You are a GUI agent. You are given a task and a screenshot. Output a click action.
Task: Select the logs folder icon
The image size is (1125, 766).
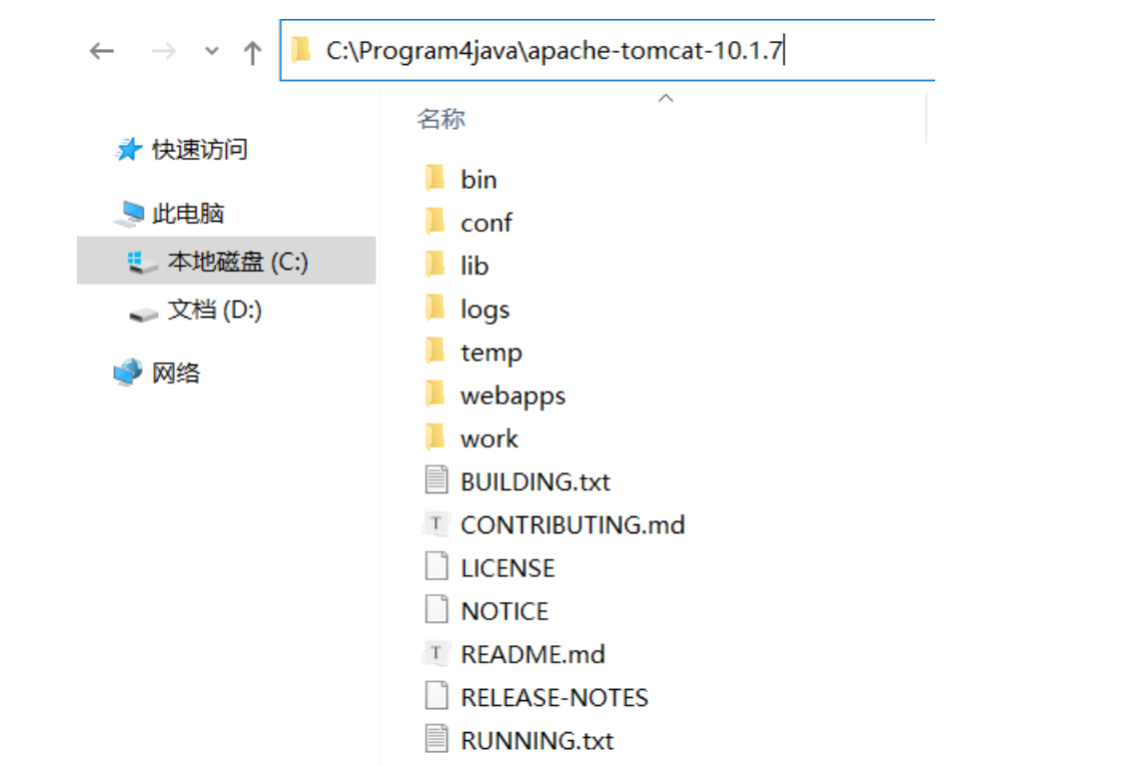(x=435, y=307)
